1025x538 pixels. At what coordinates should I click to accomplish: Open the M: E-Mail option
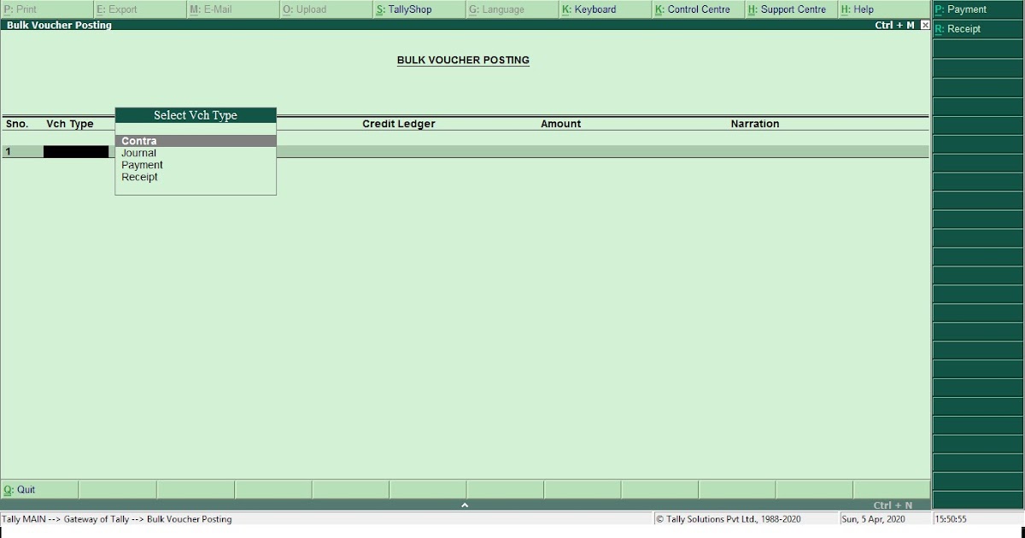[214, 9]
